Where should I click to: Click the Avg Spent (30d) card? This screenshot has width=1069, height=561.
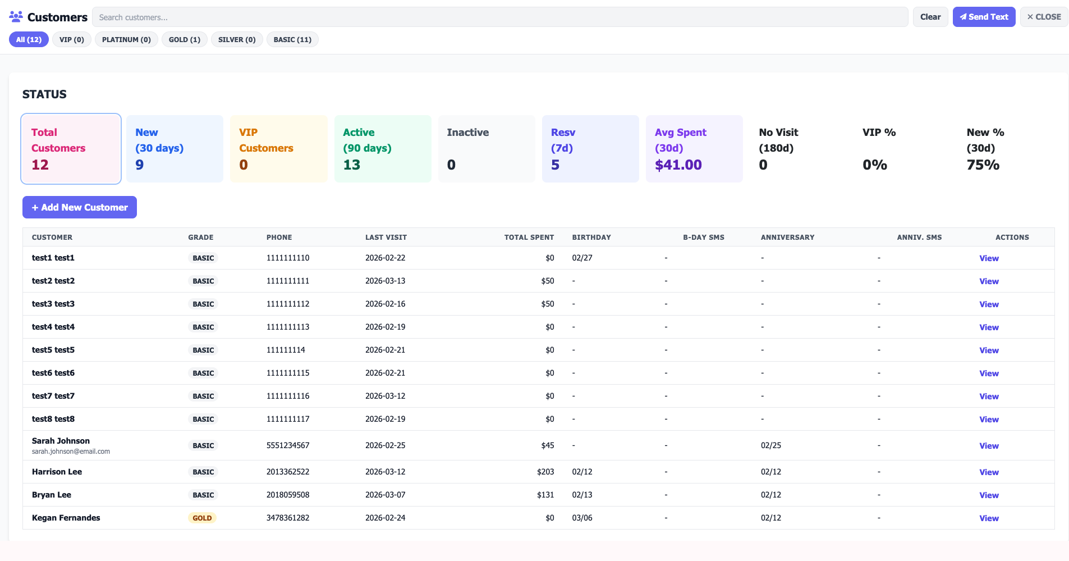[694, 148]
